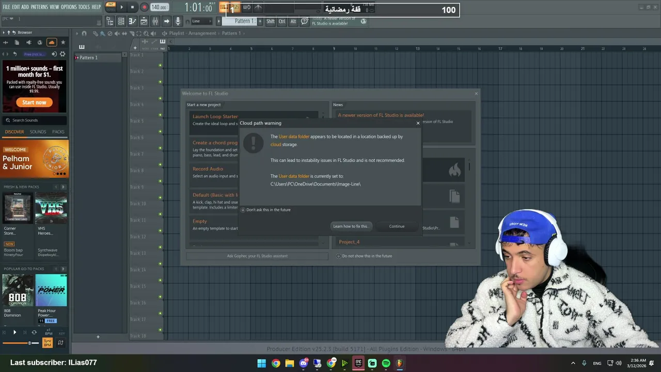Image resolution: width=661 pixels, height=372 pixels.
Task: Select the files icon in Browser tabs
Action: tap(17, 42)
